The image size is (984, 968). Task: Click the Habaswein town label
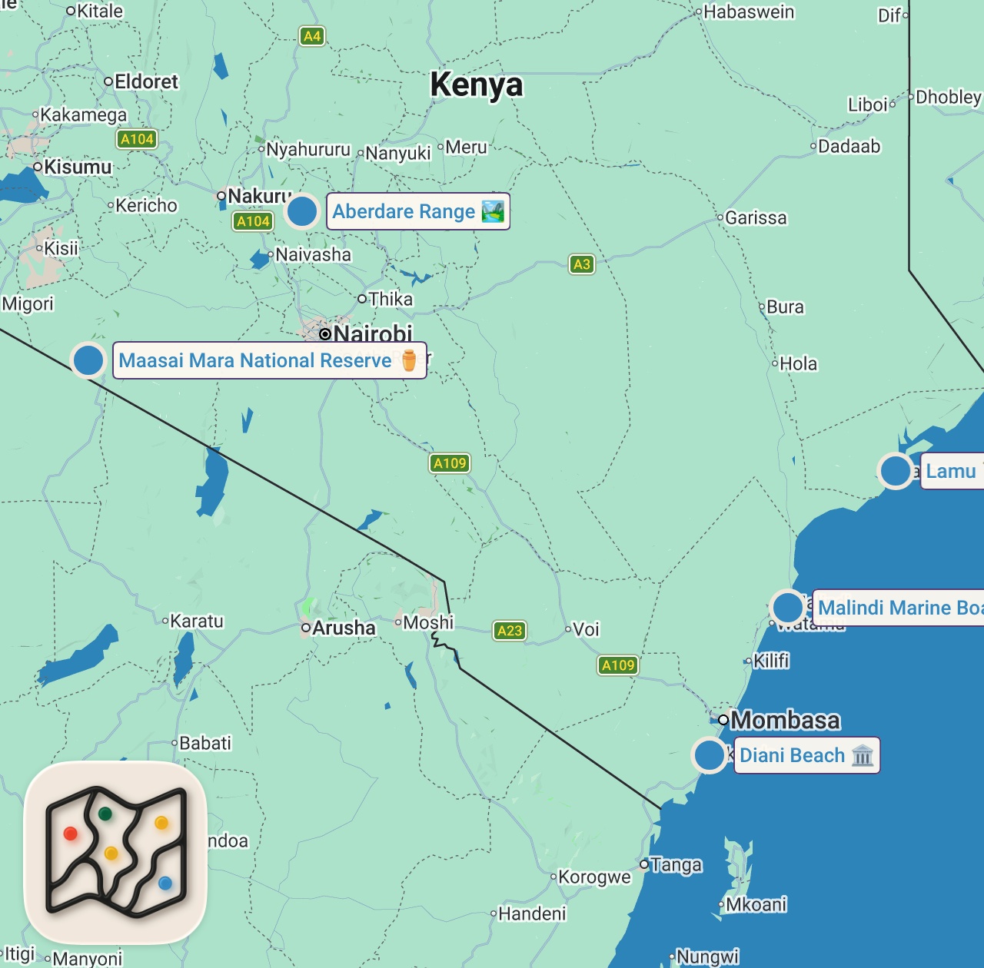click(749, 12)
